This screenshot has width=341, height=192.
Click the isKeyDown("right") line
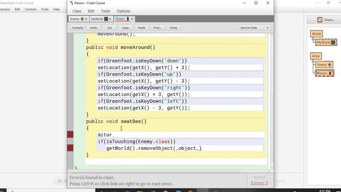coord(181,87)
